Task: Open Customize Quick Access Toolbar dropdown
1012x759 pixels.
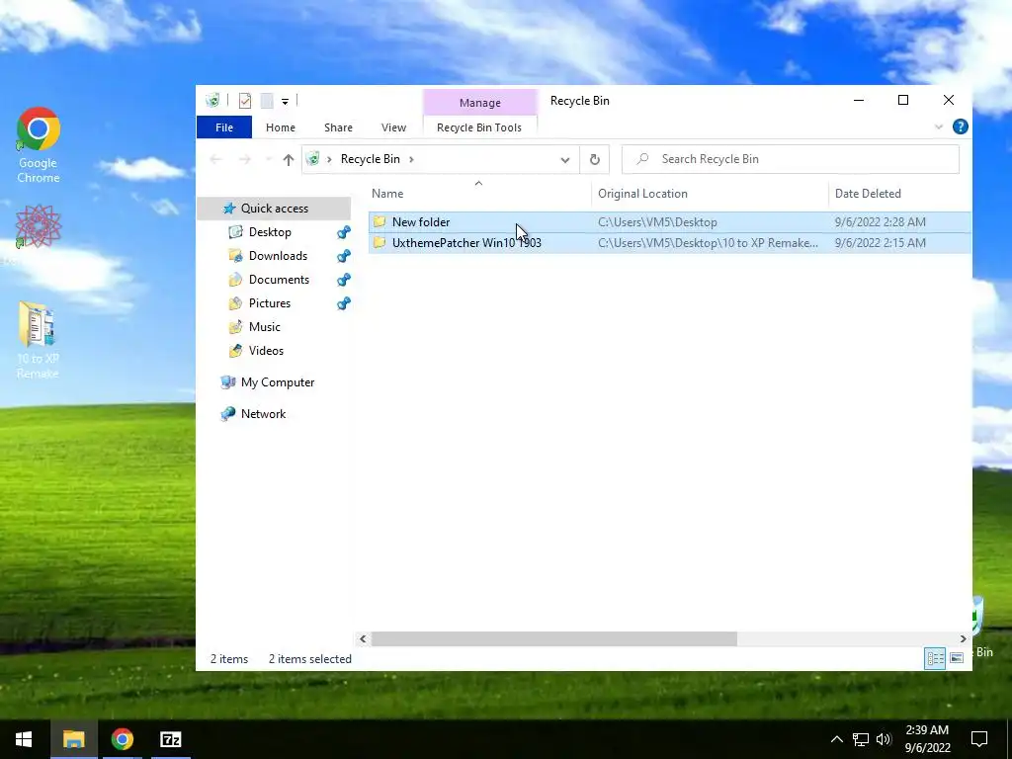Action: (x=285, y=102)
